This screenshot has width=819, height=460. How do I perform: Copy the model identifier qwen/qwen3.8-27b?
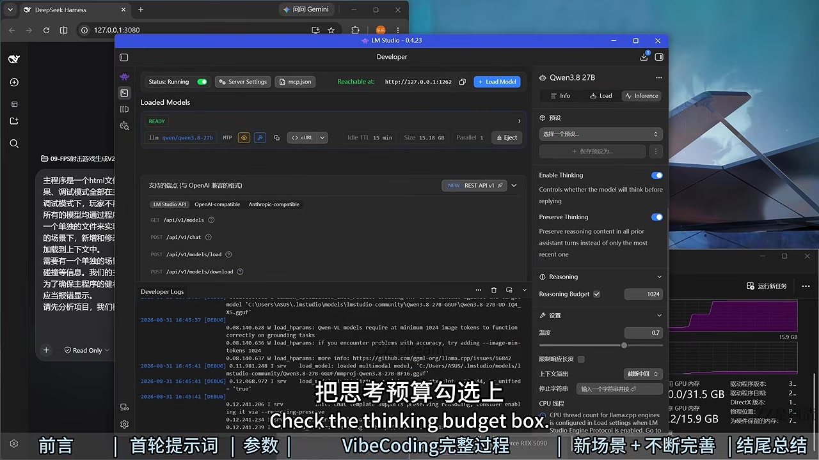point(276,137)
